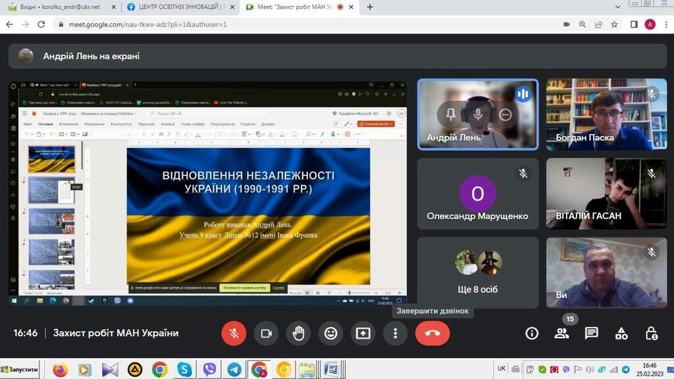End the call with the red button
This screenshot has height=379, width=674.
pos(432,334)
